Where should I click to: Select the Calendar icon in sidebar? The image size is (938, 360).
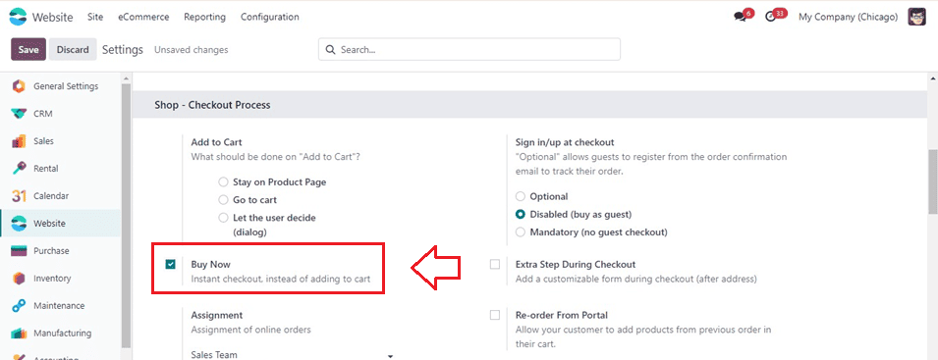click(19, 196)
